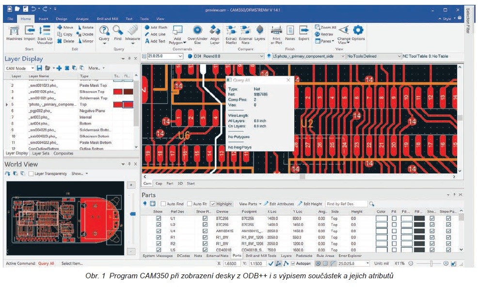This screenshot has height=287, width=478.
Task: Toggle Show checkbox for part R2
Action: (x=159, y=244)
